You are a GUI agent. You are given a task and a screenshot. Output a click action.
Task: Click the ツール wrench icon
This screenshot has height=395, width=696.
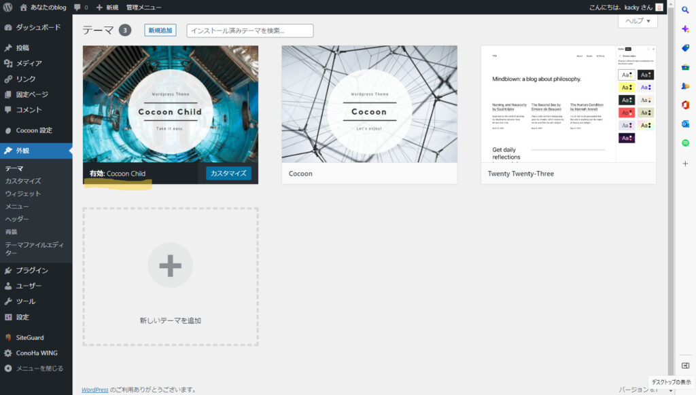click(8, 301)
